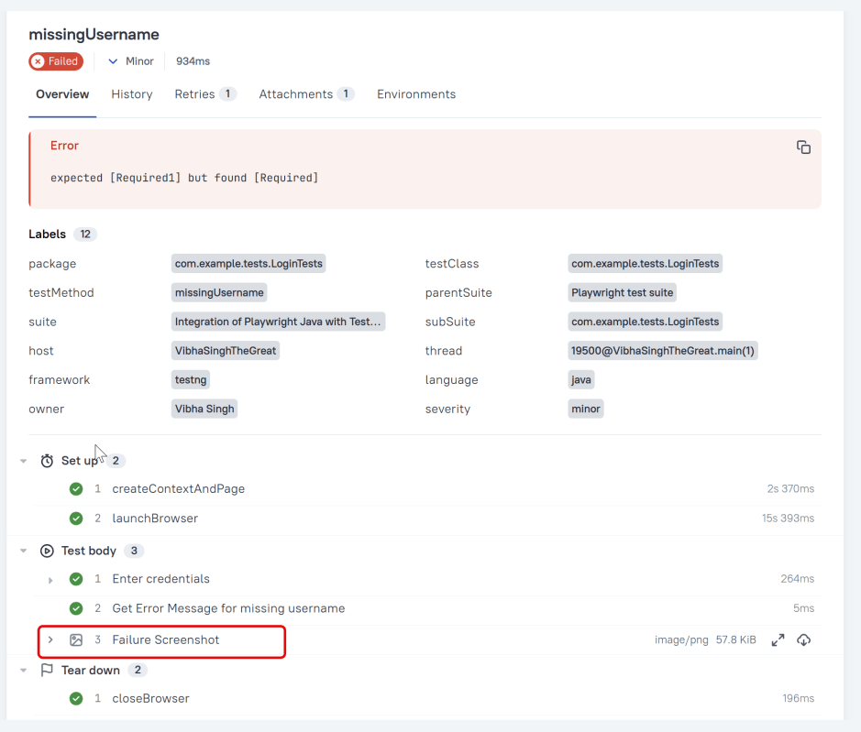
Task: Click the image icon beside Failure Screenshot
Action: tap(76, 640)
